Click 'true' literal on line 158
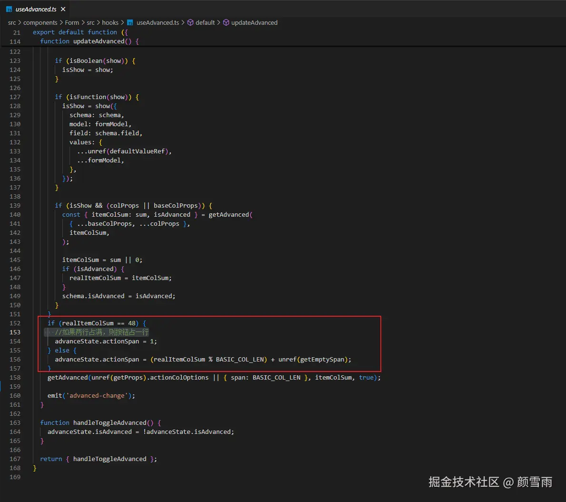This screenshot has height=502, width=566. tap(366, 377)
